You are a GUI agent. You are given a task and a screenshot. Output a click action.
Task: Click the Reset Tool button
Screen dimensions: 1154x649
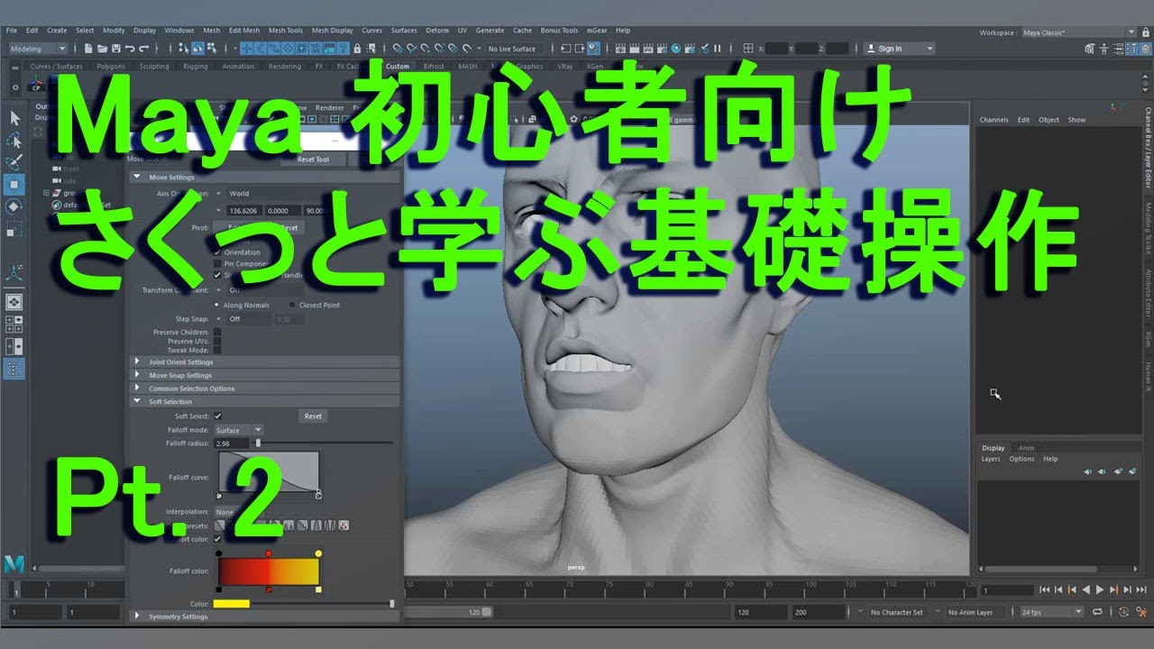click(x=314, y=160)
